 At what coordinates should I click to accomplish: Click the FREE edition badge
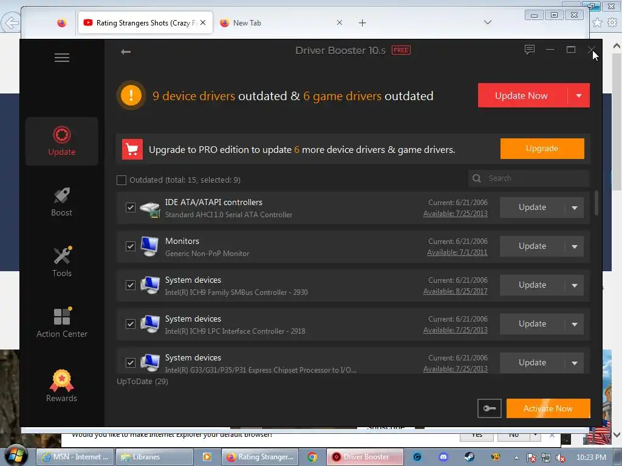point(401,50)
